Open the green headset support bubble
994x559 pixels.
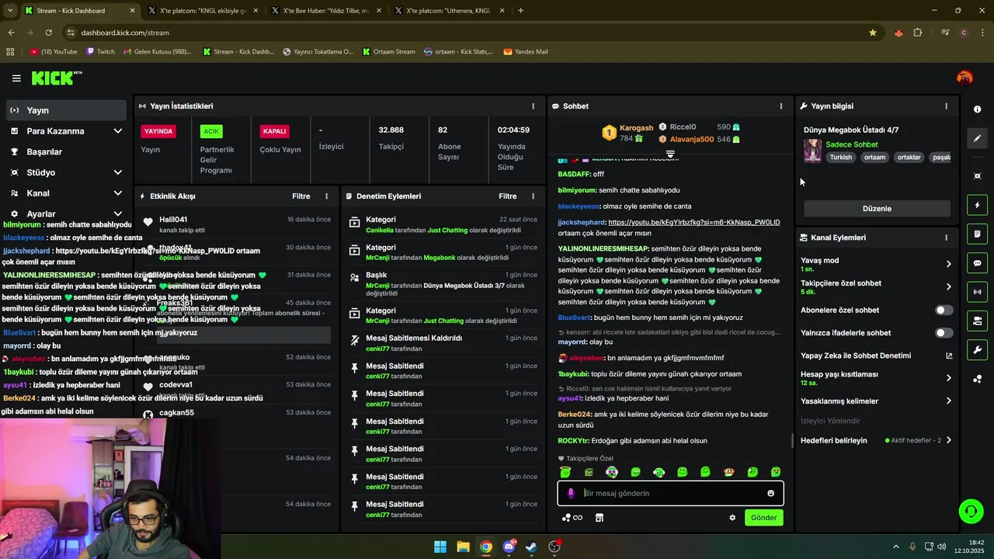[x=971, y=511]
